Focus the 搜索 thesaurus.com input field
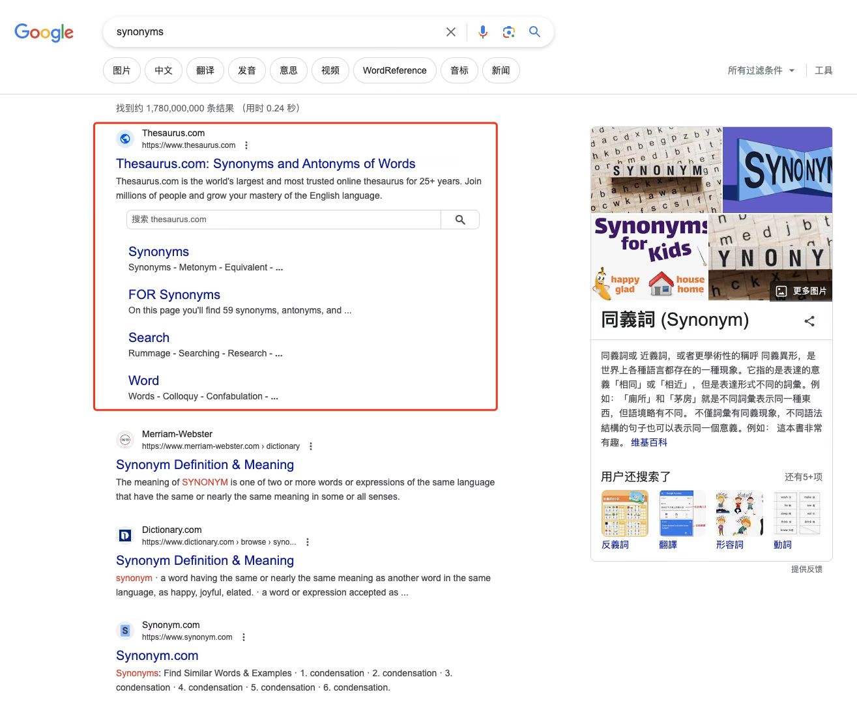 [284, 220]
